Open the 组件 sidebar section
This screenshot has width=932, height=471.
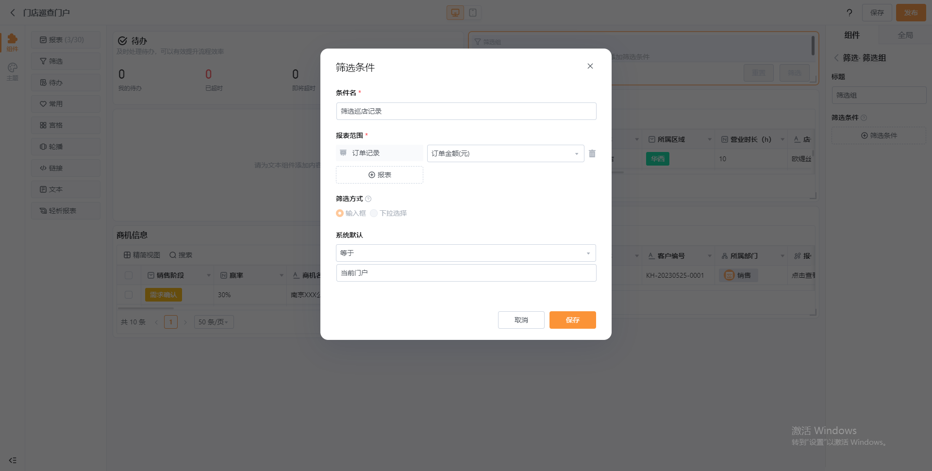coord(13,43)
